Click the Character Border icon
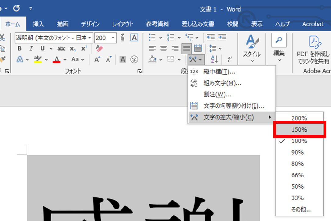Image resolution: width=331 pixels, height=221 pixels. tap(123, 59)
